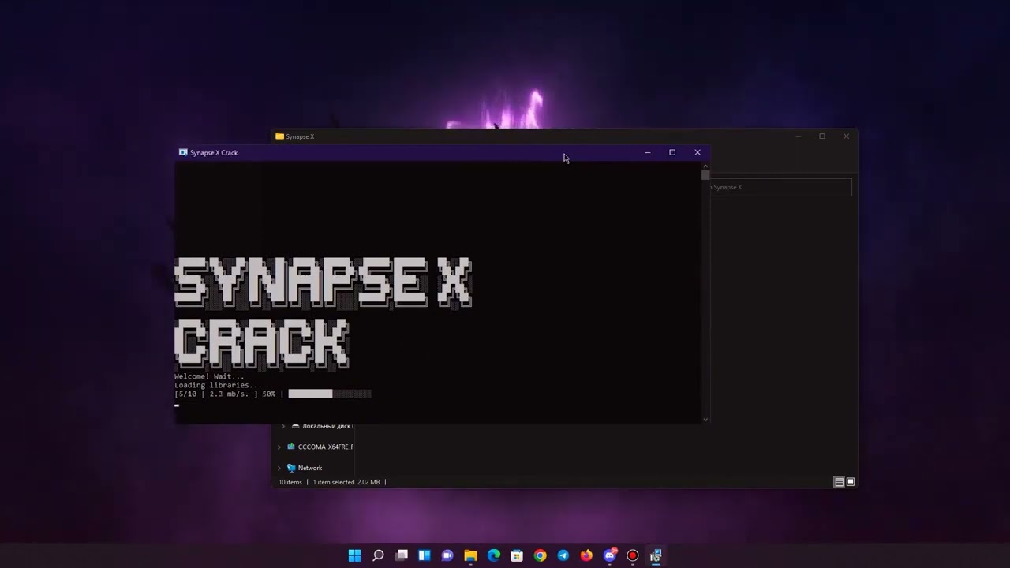Click the Synapse X Crack title bar text
Screen dimensions: 1010x568
(214, 152)
